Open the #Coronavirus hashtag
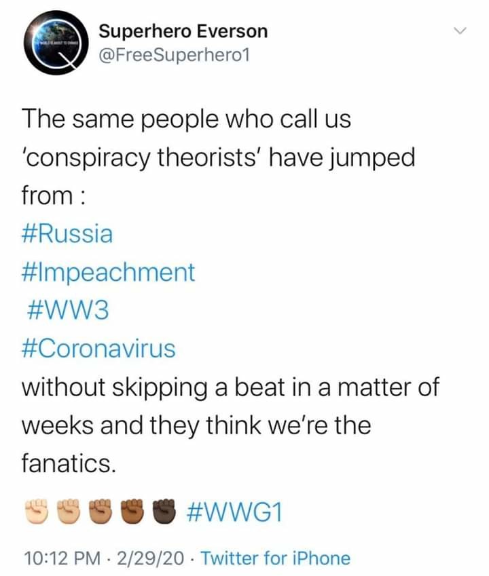 tap(98, 349)
